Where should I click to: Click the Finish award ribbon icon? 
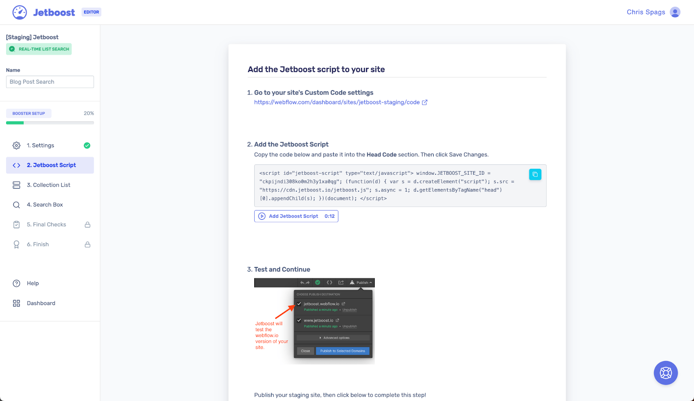click(x=16, y=245)
